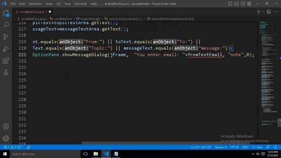Open the Accounts menu icon
This screenshot has height=158, width=281.
tap(6, 126)
